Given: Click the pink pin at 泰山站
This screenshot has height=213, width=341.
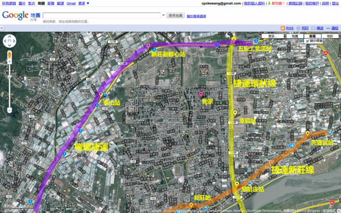Looking at the screenshot, I should click(101, 94).
